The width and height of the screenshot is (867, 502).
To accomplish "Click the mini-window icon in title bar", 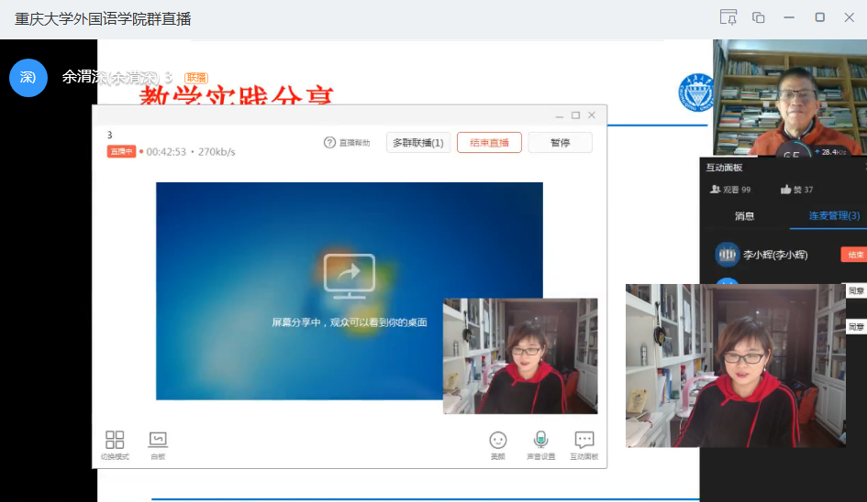I will pos(758,17).
